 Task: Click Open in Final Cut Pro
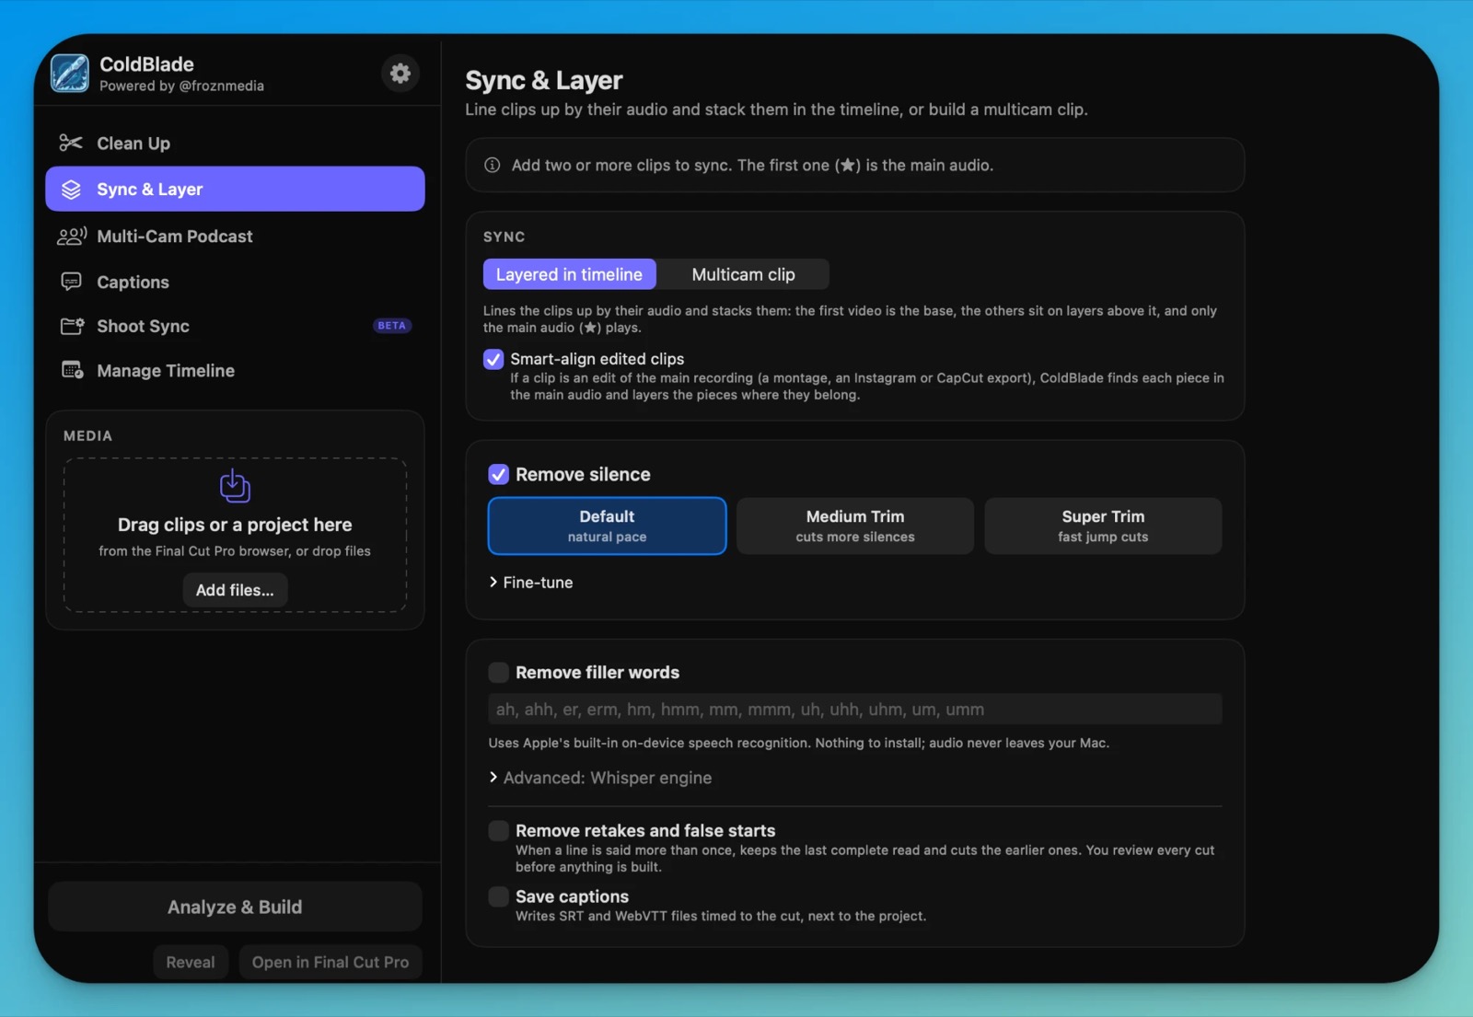pyautogui.click(x=331, y=962)
